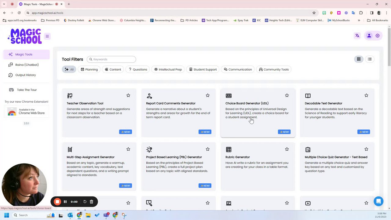Select the All filter

(69, 69)
